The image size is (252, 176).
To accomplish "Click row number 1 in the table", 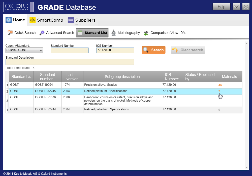I will point(7,85).
